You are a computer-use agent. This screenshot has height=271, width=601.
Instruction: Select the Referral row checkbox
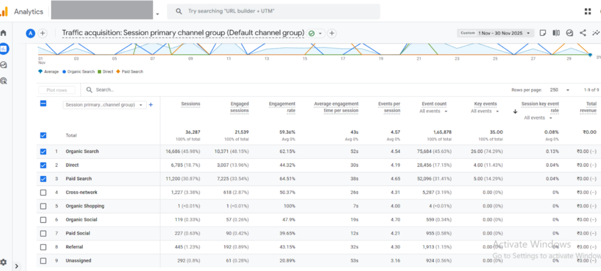click(43, 247)
